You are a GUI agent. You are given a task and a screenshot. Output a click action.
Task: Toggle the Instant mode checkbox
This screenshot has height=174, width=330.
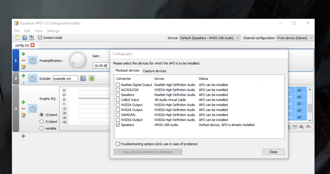coord(40,37)
